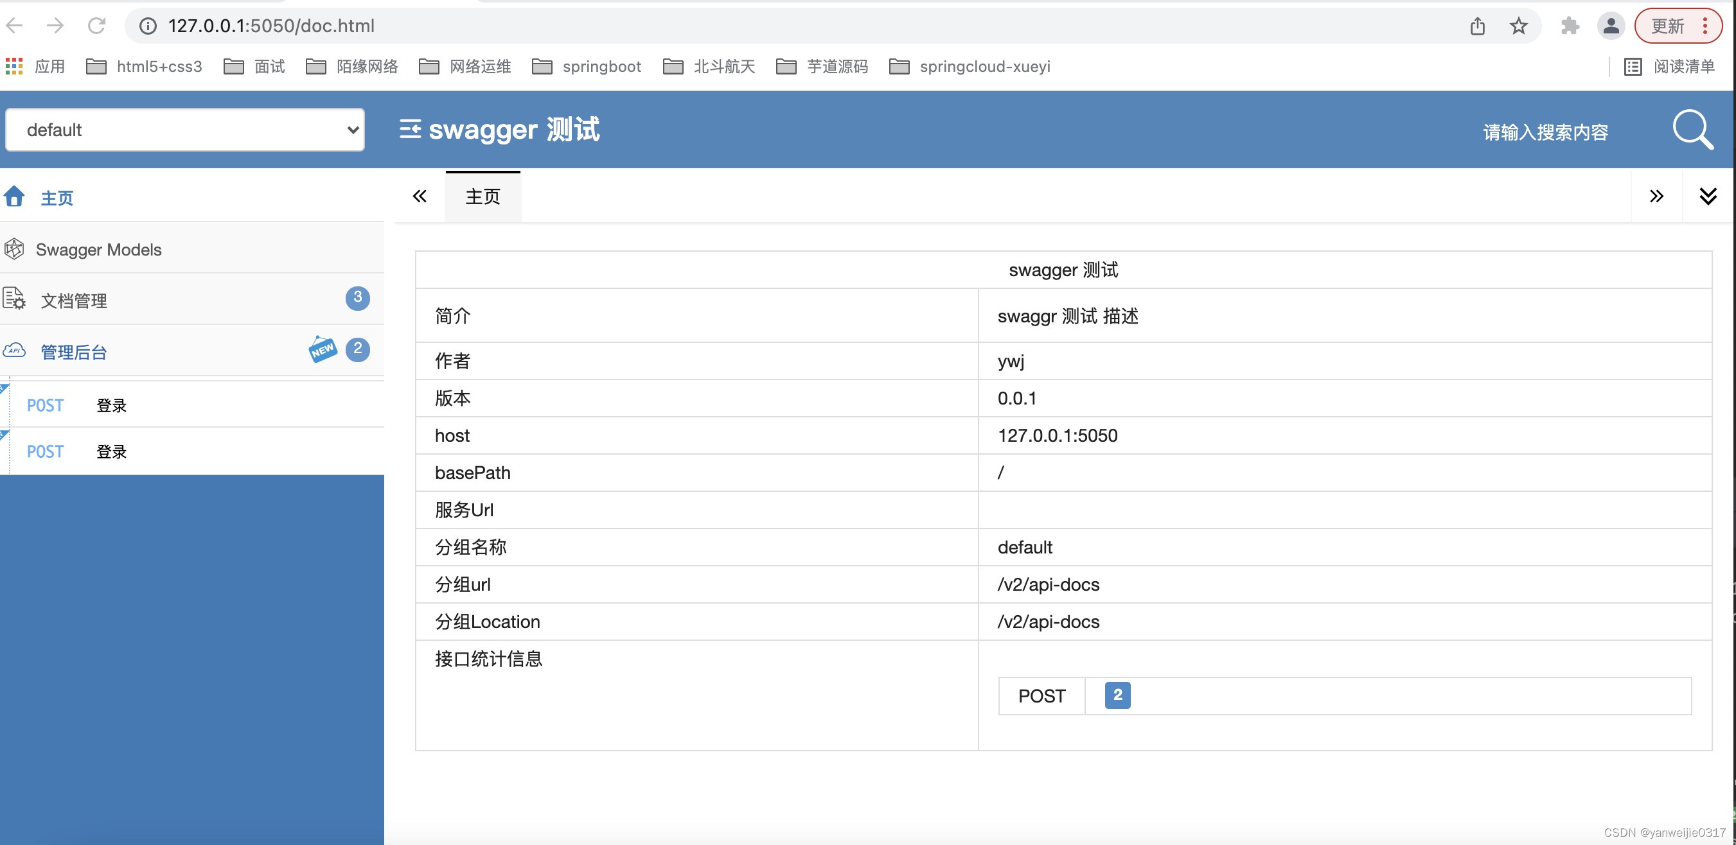Click the 文档管理 document gear icon
The height and width of the screenshot is (845, 1736).
coord(14,299)
